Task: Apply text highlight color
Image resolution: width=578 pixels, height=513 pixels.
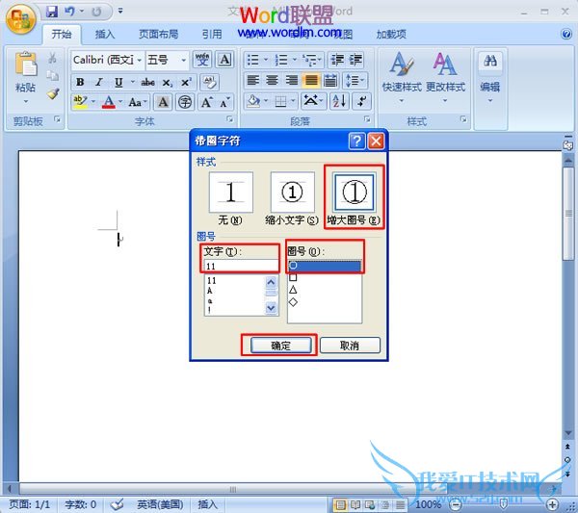Action: coord(80,102)
